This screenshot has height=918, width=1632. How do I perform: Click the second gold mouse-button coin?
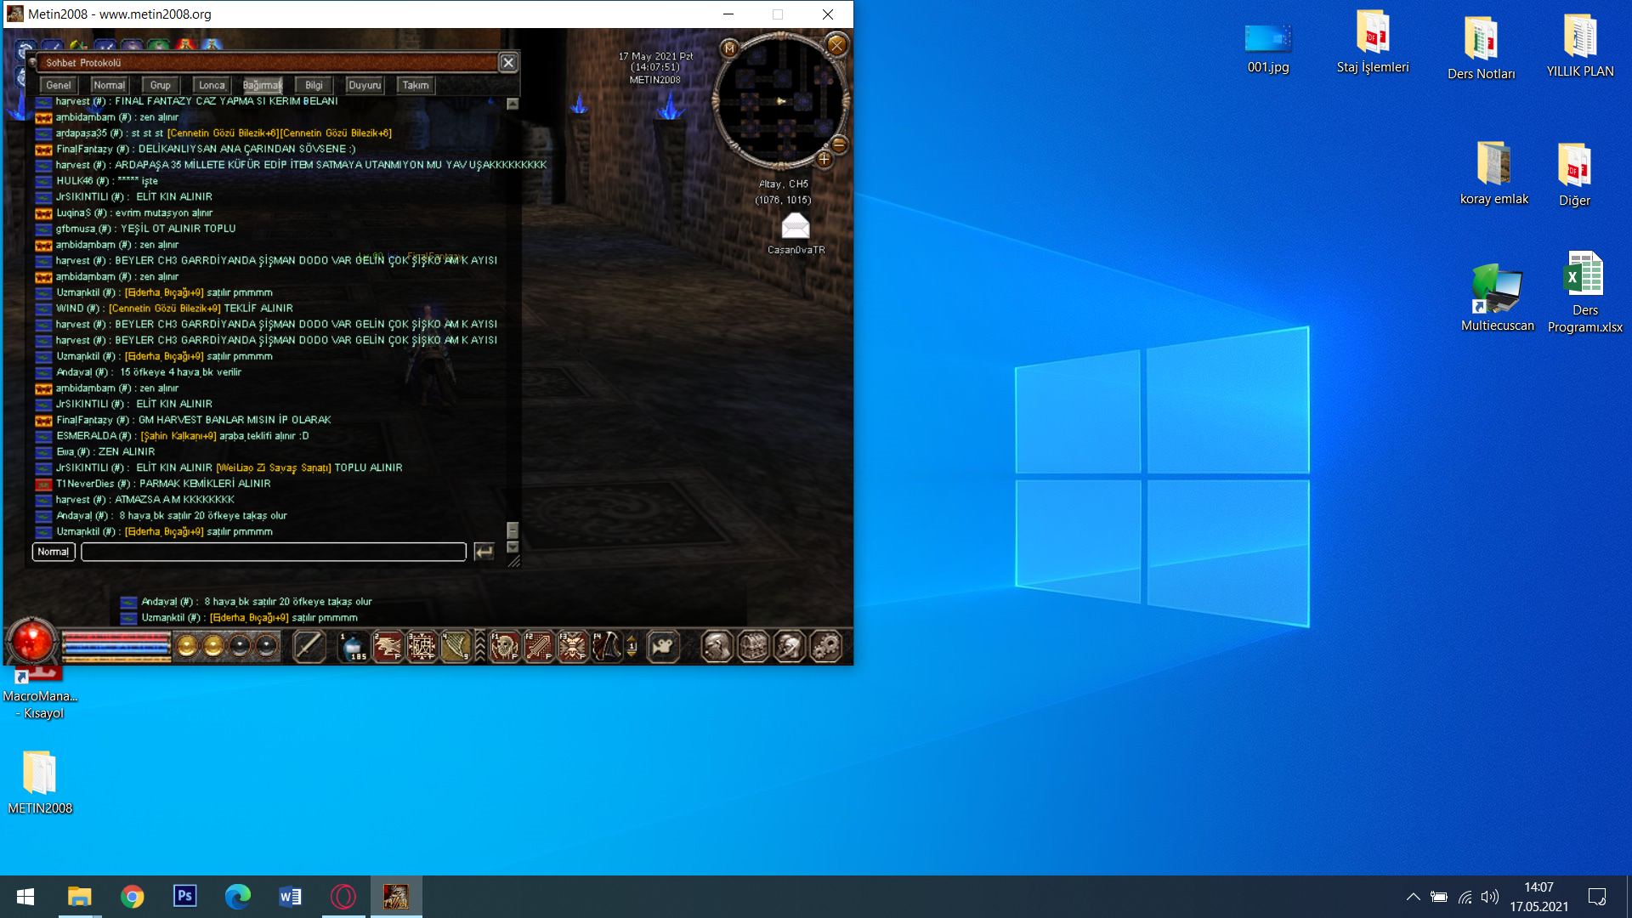tap(213, 646)
